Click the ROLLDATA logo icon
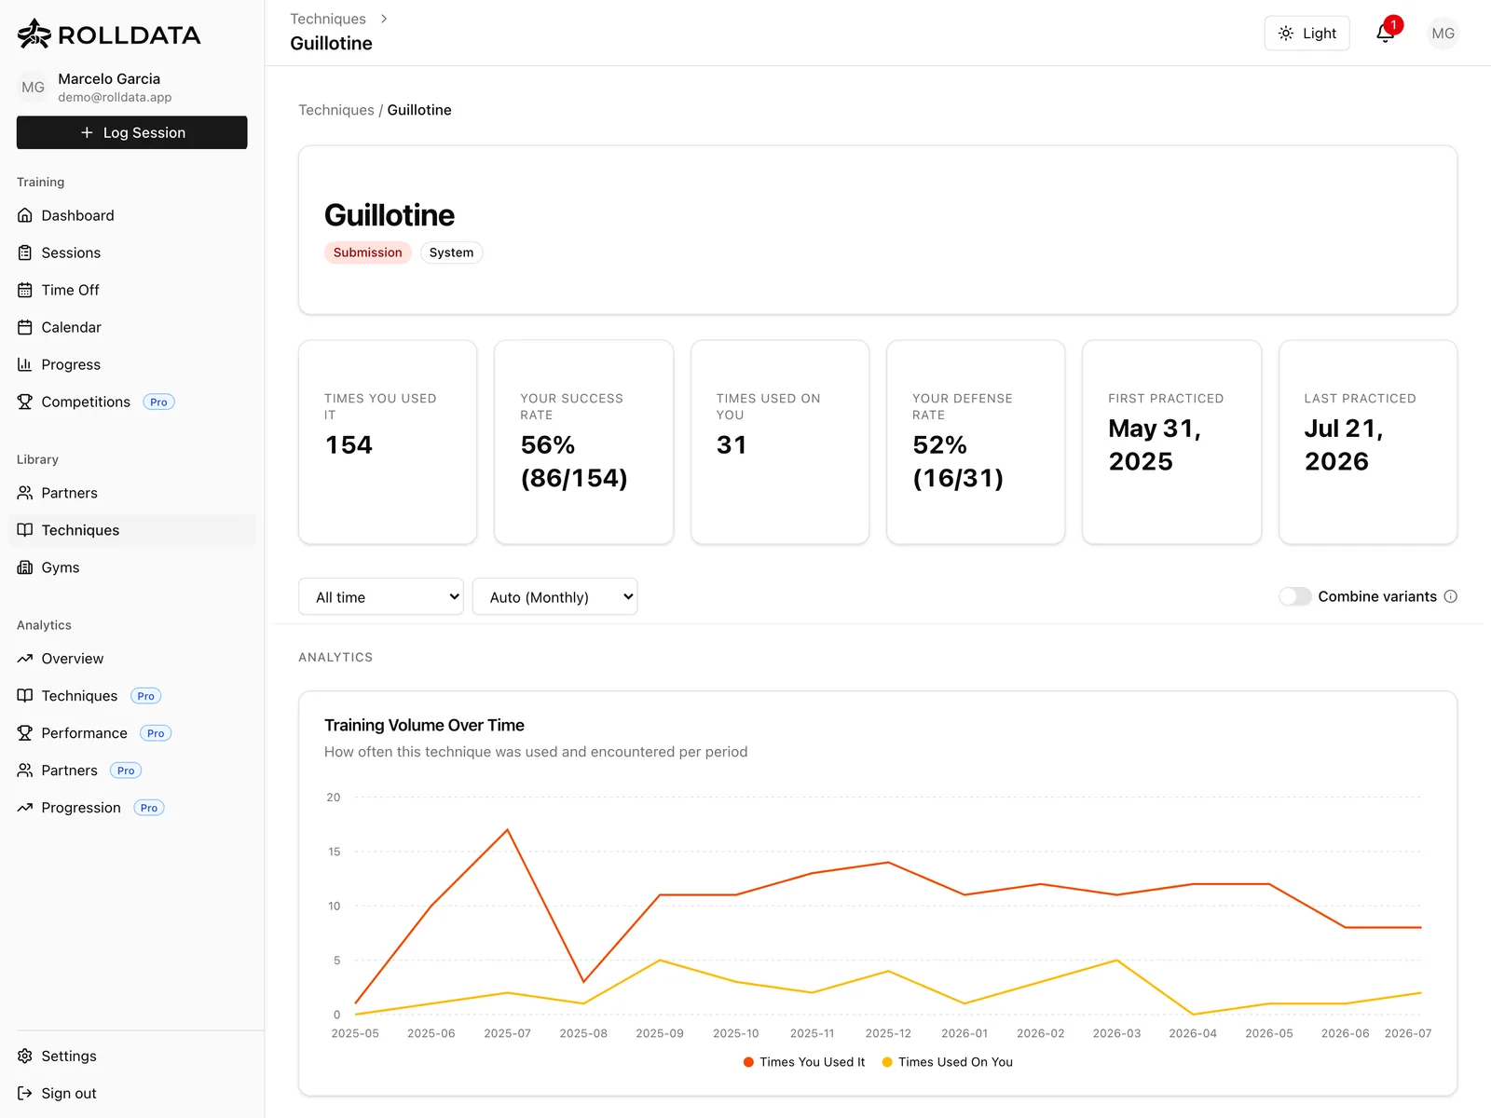Image resolution: width=1491 pixels, height=1118 pixels. click(34, 34)
